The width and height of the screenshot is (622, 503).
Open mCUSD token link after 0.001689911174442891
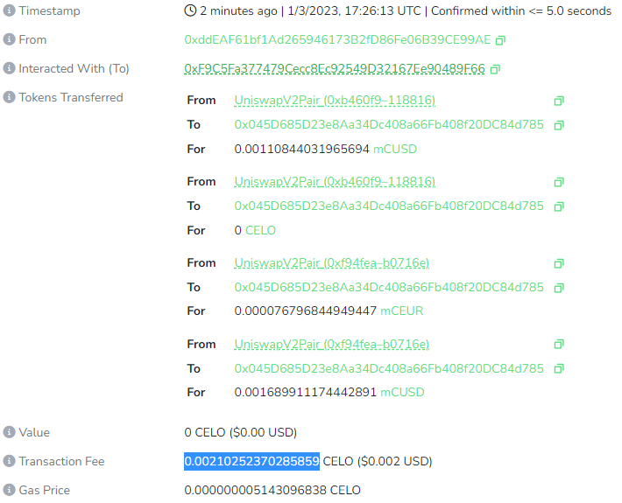tap(402, 392)
